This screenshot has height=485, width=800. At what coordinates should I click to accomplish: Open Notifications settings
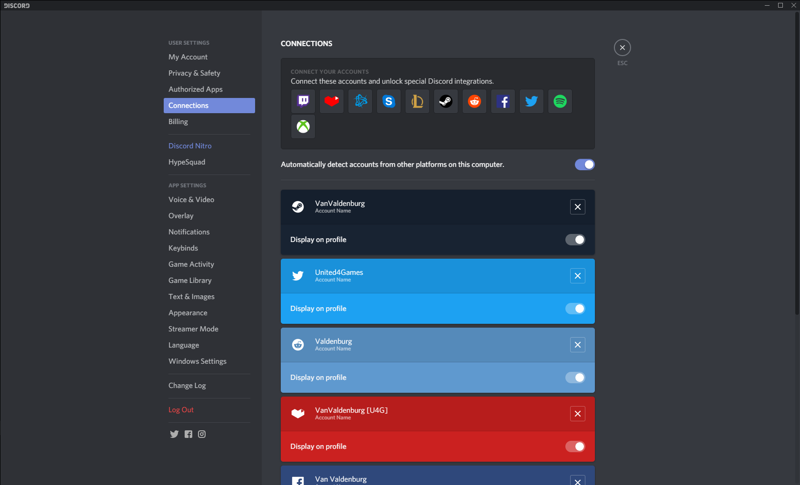209,232
